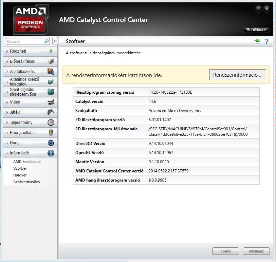Click the magnifier icon in search box
Viewport: 276px width, 262px height.
pyautogui.click(x=47, y=41)
